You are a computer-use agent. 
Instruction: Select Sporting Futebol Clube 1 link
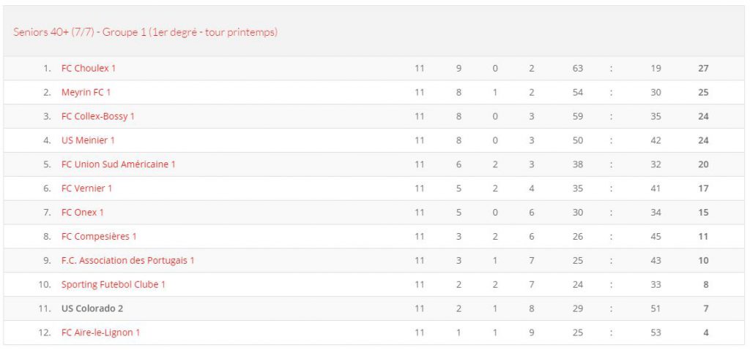(x=114, y=284)
